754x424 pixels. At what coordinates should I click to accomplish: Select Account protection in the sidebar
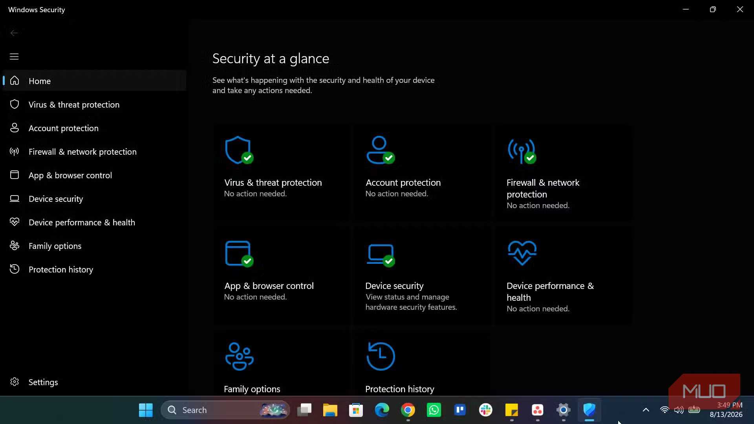[x=94, y=128]
